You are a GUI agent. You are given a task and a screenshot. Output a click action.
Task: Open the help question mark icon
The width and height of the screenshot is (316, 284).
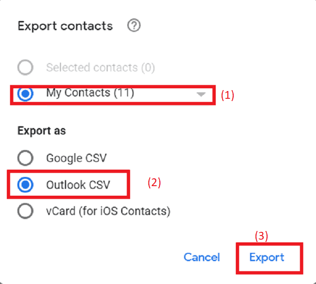[134, 25]
